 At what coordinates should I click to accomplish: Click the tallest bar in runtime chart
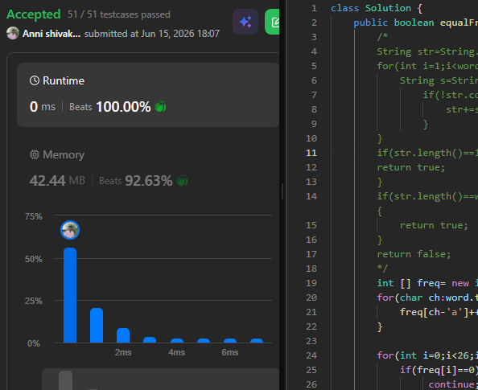[x=70, y=295]
